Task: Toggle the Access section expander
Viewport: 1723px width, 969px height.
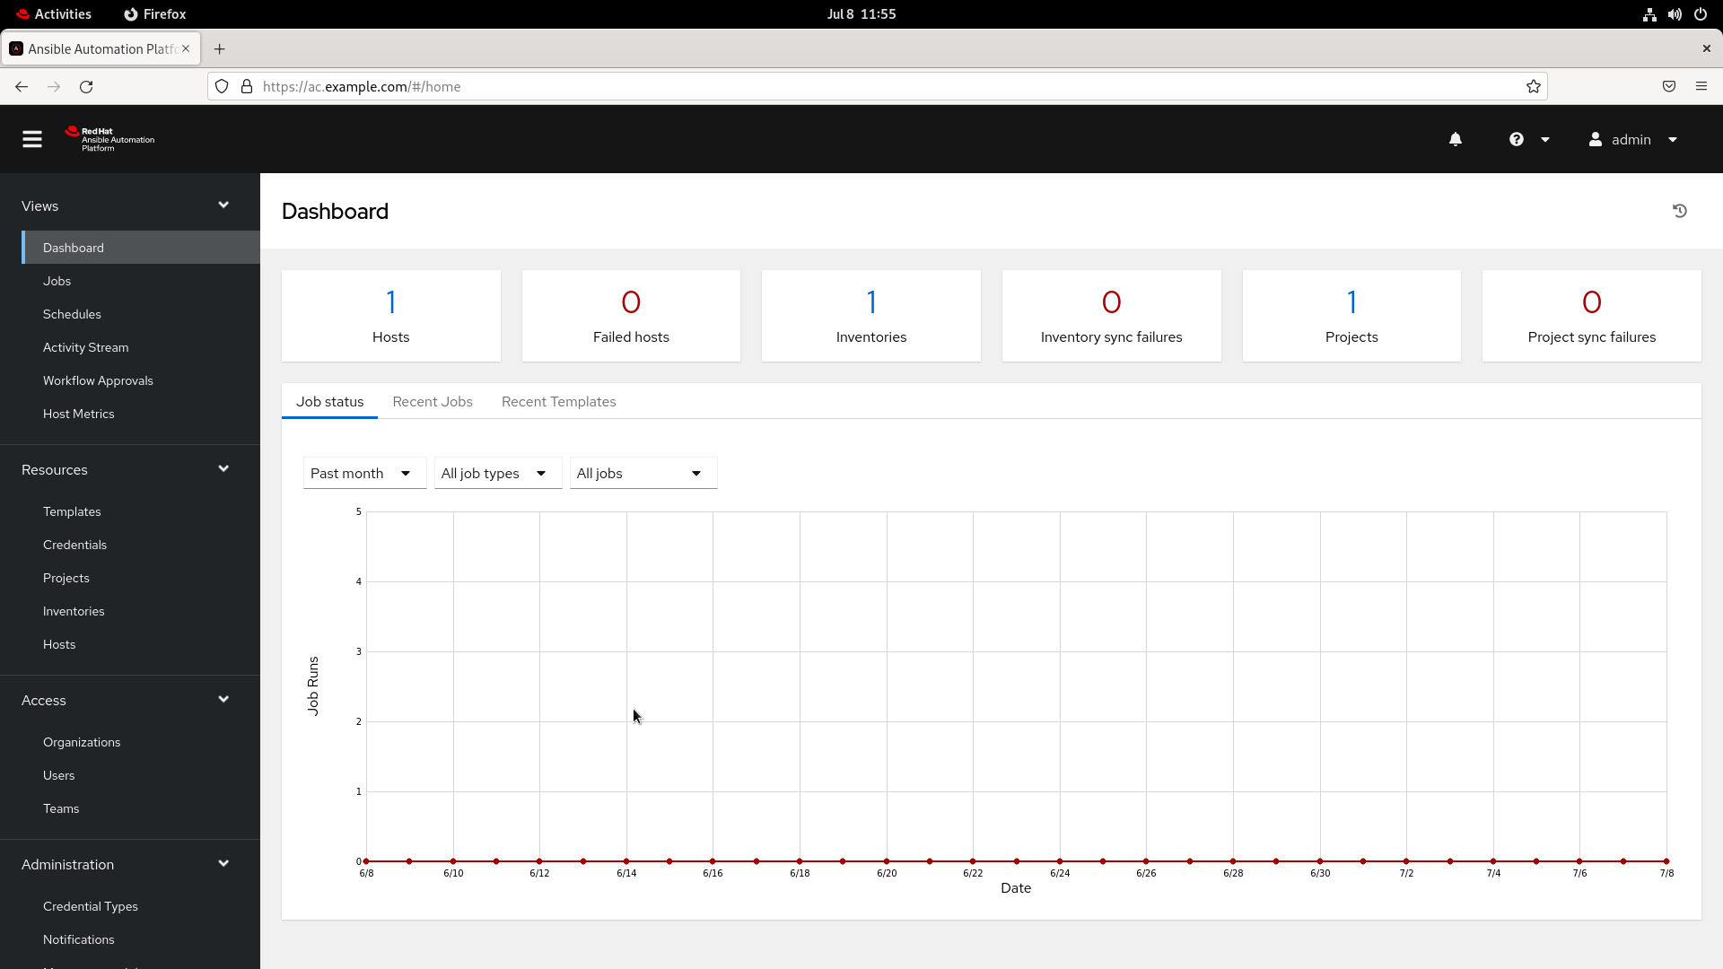Action: point(223,699)
